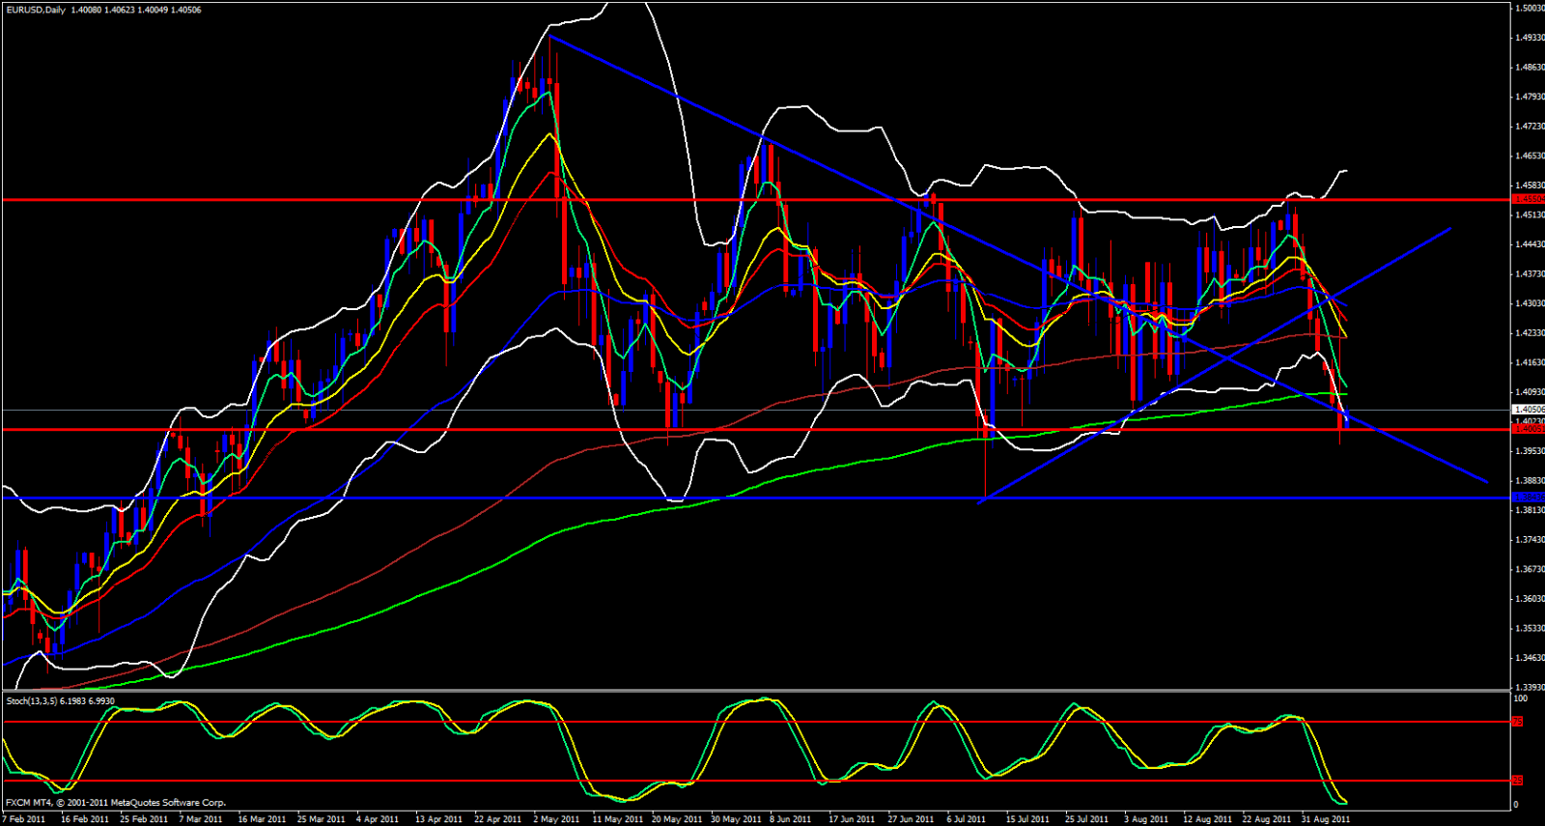
Task: Click the white current price tag 1.40506
Action: point(1528,410)
